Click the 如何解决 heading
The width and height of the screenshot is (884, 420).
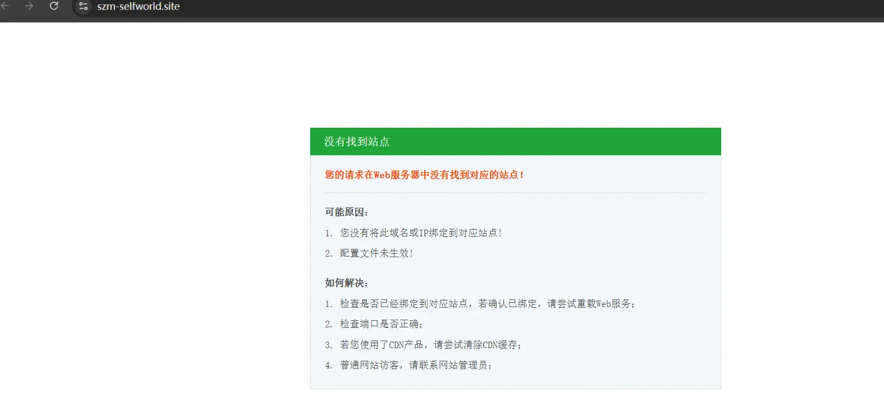pos(346,283)
